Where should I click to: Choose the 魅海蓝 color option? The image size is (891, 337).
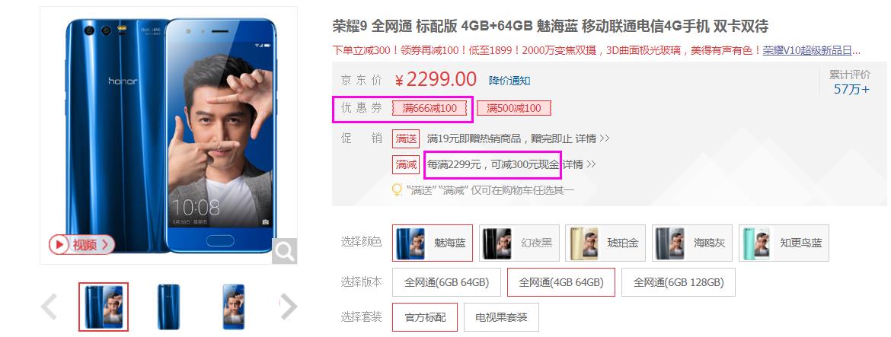433,243
